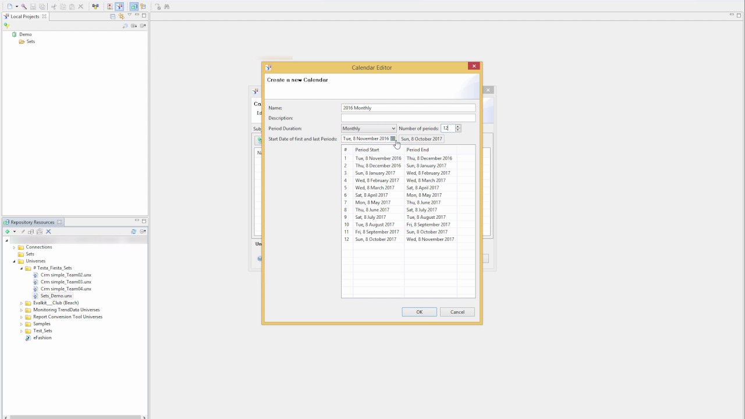Click Cancel in the Calendar Editor dialog
745x419 pixels.
[x=457, y=312]
